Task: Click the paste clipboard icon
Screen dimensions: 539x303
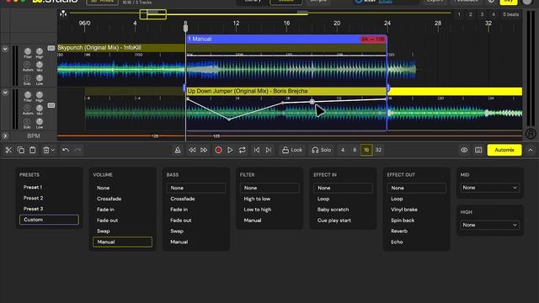Action: pyautogui.click(x=33, y=150)
